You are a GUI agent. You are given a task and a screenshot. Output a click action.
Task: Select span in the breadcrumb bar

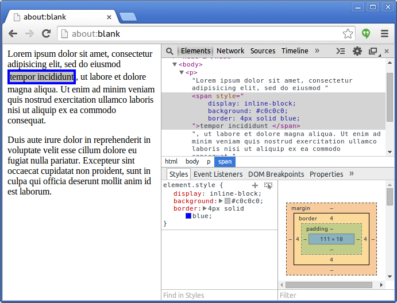point(225,162)
